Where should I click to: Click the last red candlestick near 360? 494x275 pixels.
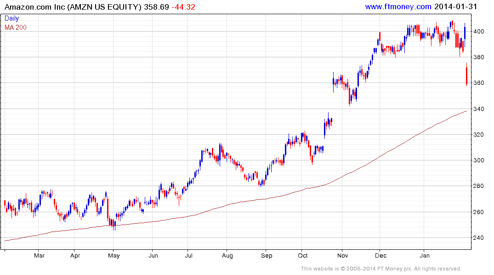click(x=466, y=75)
